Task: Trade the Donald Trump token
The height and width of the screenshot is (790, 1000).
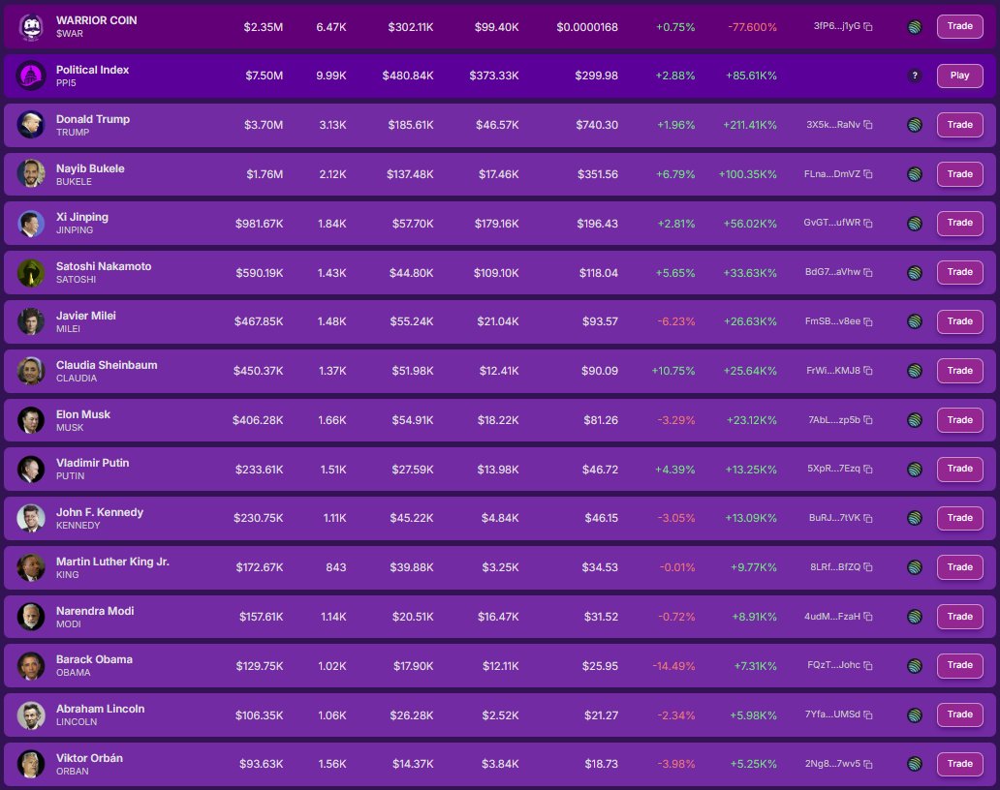Action: 960,125
